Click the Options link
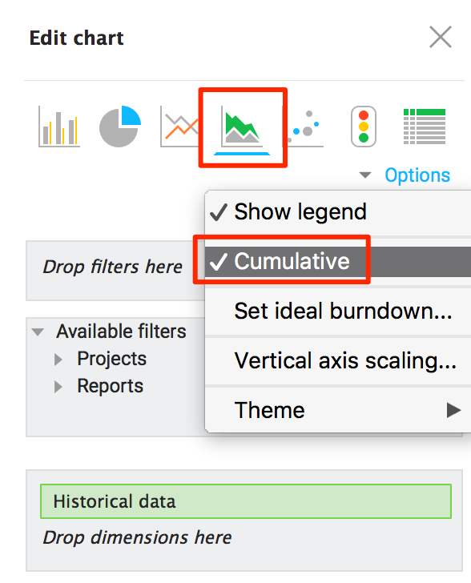This screenshot has width=471, height=583. [x=417, y=175]
